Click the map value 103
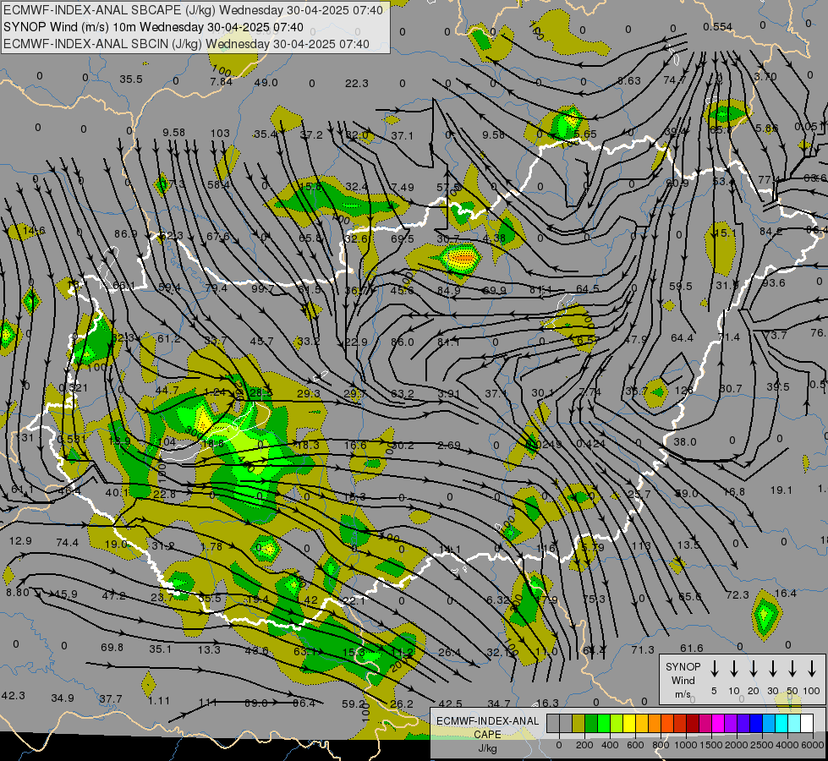The width and height of the screenshot is (828, 761). click(220, 134)
